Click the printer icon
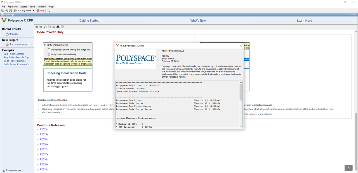The width and height of the screenshot is (358, 173). pos(54,27)
